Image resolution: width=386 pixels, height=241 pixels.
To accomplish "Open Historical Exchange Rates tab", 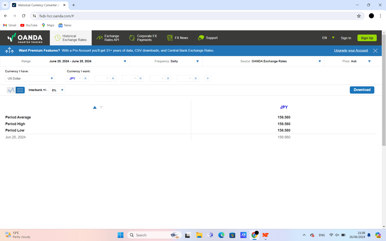I will (71, 38).
